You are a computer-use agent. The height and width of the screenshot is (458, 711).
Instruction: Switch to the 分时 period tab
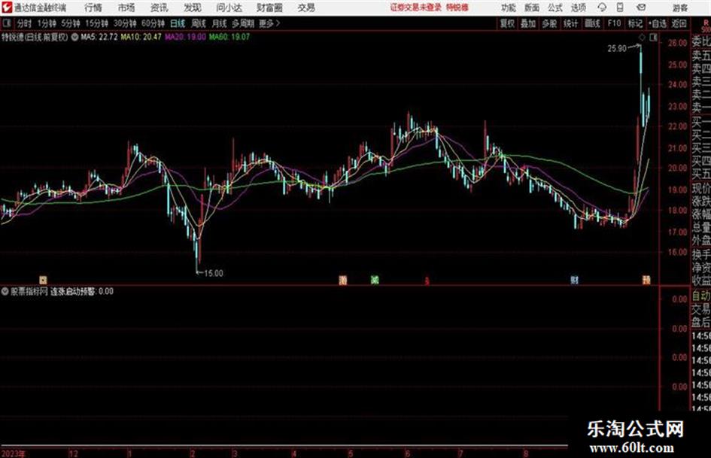click(25, 23)
